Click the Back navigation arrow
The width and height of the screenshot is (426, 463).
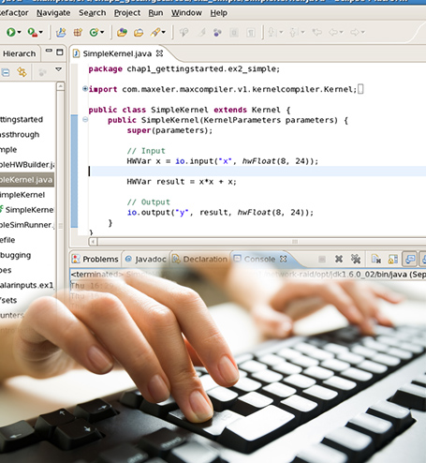coord(333,32)
